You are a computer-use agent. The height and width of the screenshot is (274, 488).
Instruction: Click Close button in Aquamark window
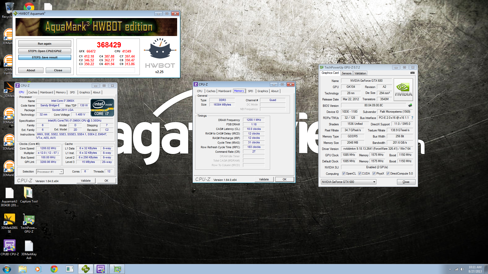[58, 70]
